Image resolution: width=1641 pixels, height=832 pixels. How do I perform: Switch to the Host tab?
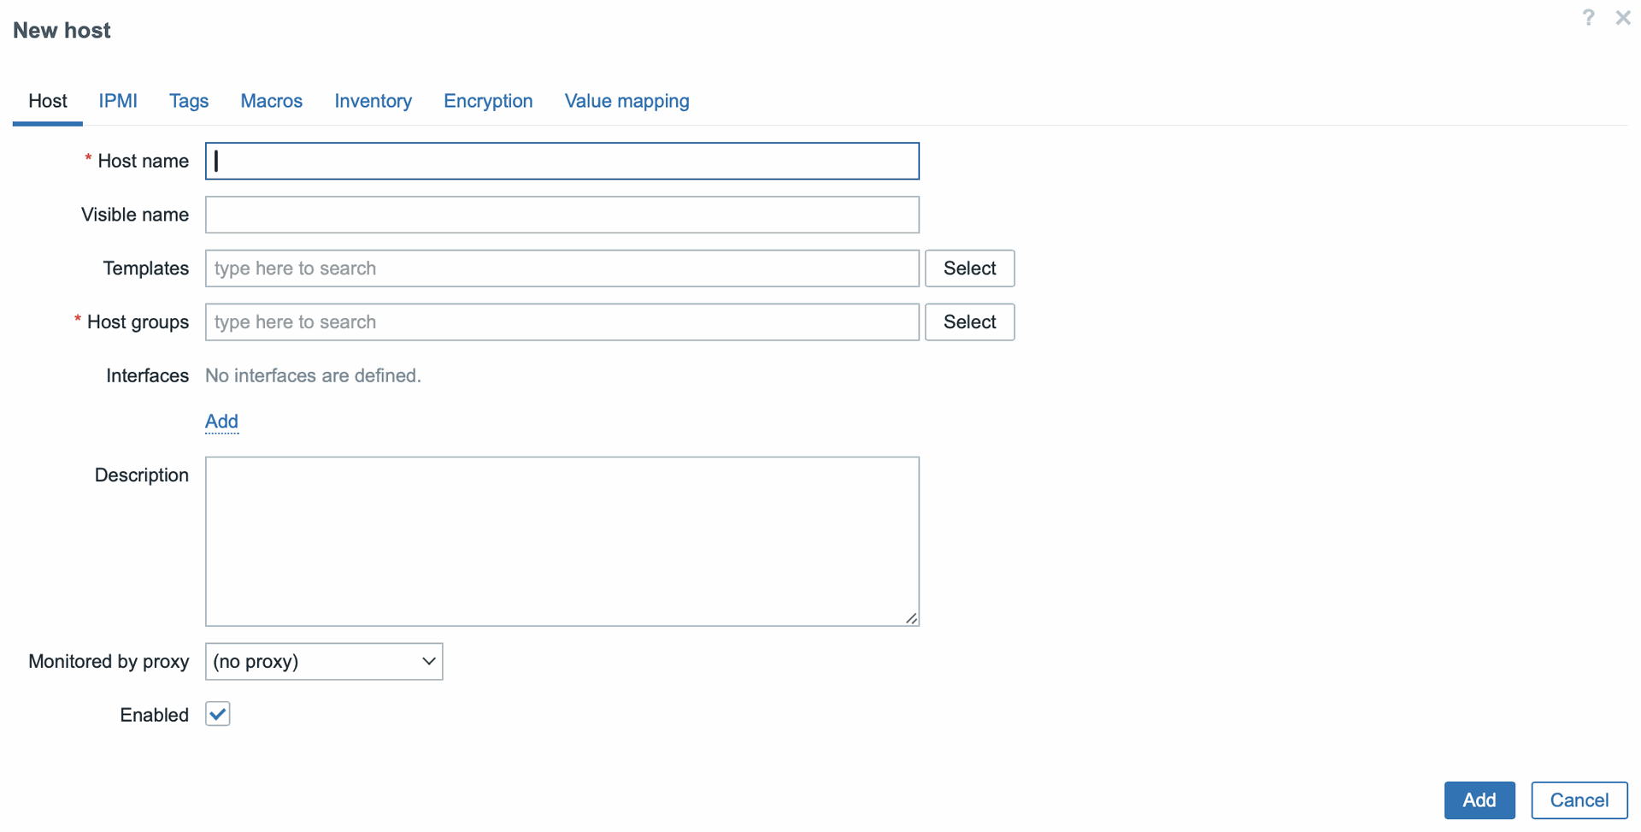point(48,101)
